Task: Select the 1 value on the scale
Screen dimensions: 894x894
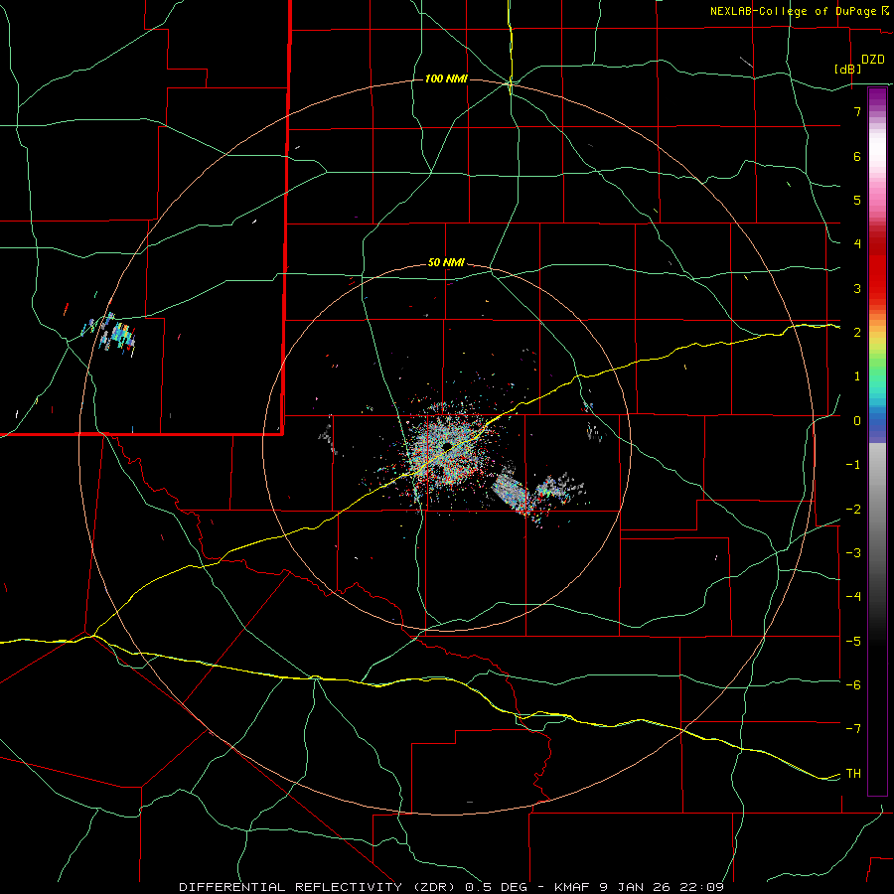Action: [857, 376]
